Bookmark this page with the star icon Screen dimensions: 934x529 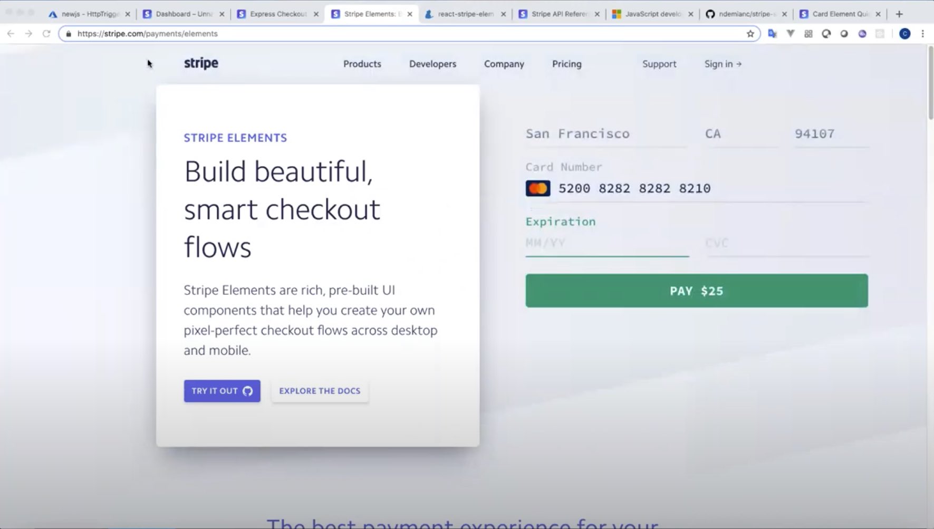749,33
